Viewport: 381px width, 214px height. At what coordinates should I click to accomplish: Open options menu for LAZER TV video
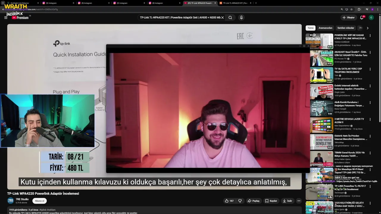370,119
